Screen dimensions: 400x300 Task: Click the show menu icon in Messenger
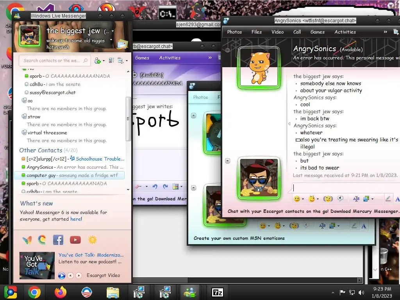pos(120,61)
